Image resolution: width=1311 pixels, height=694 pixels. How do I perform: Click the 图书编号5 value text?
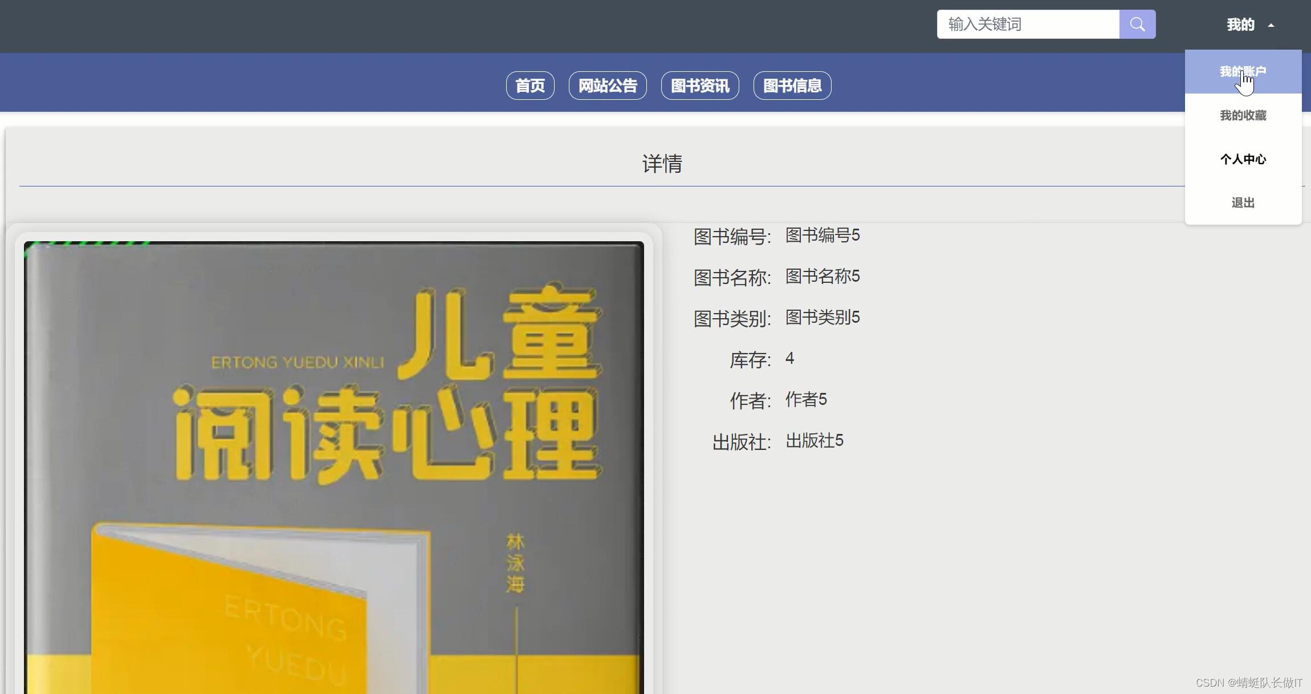click(x=823, y=236)
